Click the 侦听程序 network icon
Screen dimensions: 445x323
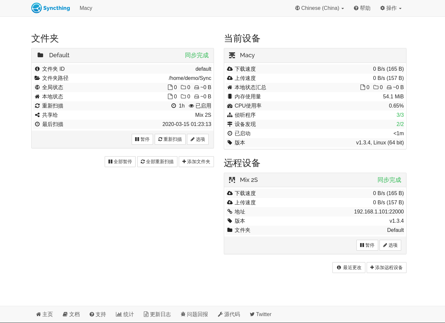coord(230,115)
